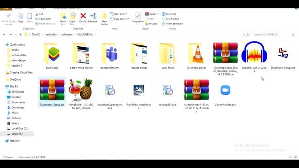Go back with the back arrow

click(x=4, y=35)
